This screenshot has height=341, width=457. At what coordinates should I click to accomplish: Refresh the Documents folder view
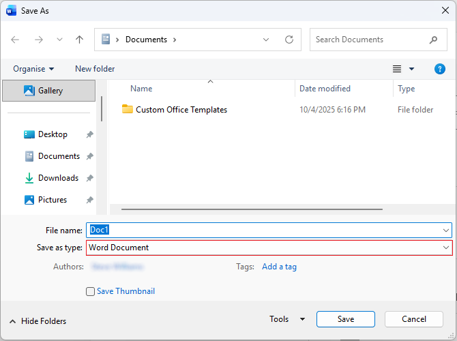coord(289,40)
